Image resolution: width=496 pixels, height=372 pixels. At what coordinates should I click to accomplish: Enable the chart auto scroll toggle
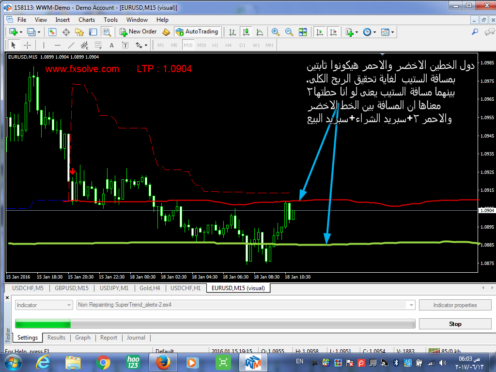pyautogui.click(x=320, y=32)
